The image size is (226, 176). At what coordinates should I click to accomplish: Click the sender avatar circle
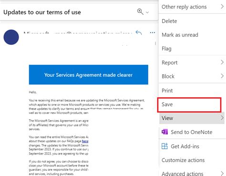pyautogui.click(x=11, y=37)
